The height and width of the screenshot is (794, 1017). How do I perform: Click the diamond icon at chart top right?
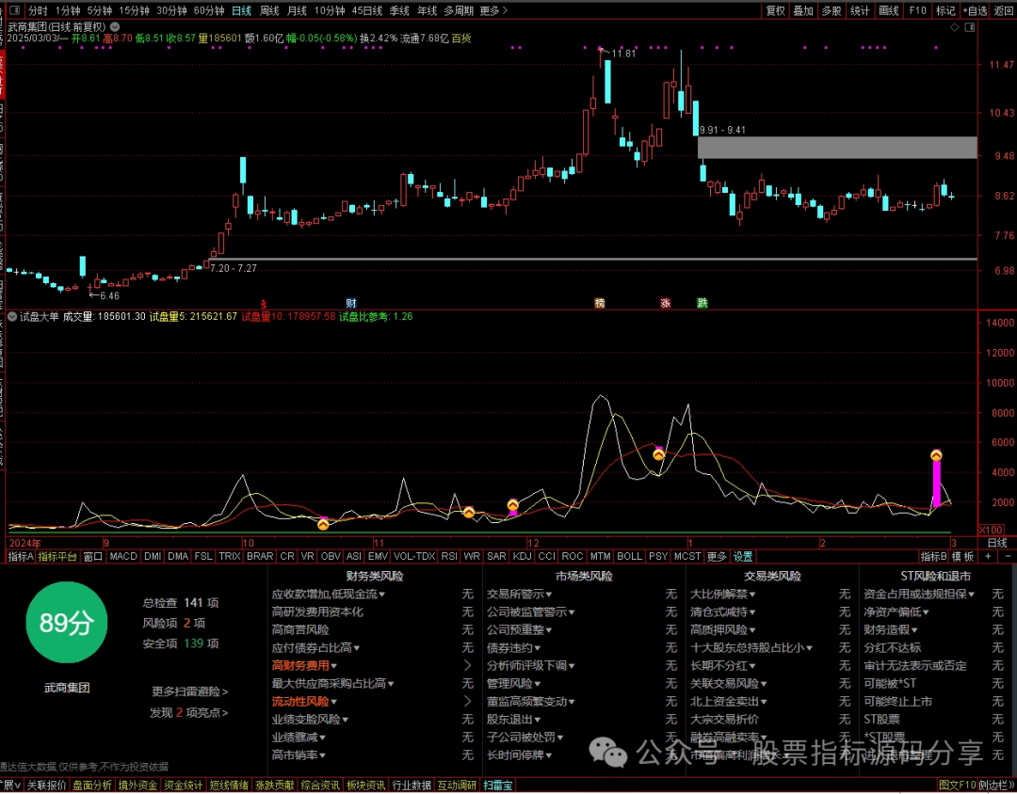[954, 27]
